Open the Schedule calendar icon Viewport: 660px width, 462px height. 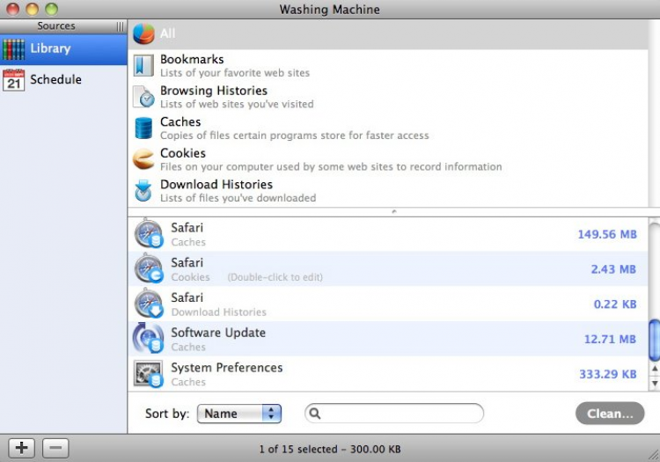(x=13, y=80)
